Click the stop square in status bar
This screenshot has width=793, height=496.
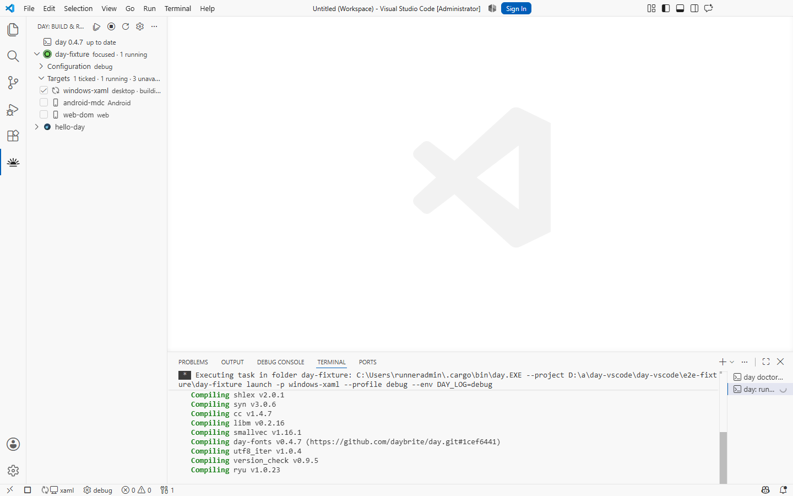(28, 490)
